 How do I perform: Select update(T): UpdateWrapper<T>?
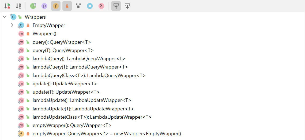pos(66,92)
